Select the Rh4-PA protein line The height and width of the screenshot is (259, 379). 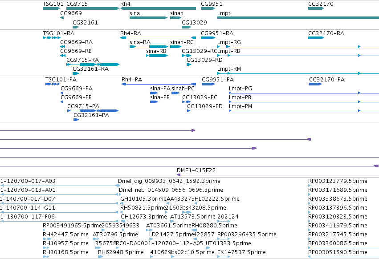pyautogui.click(x=159, y=84)
